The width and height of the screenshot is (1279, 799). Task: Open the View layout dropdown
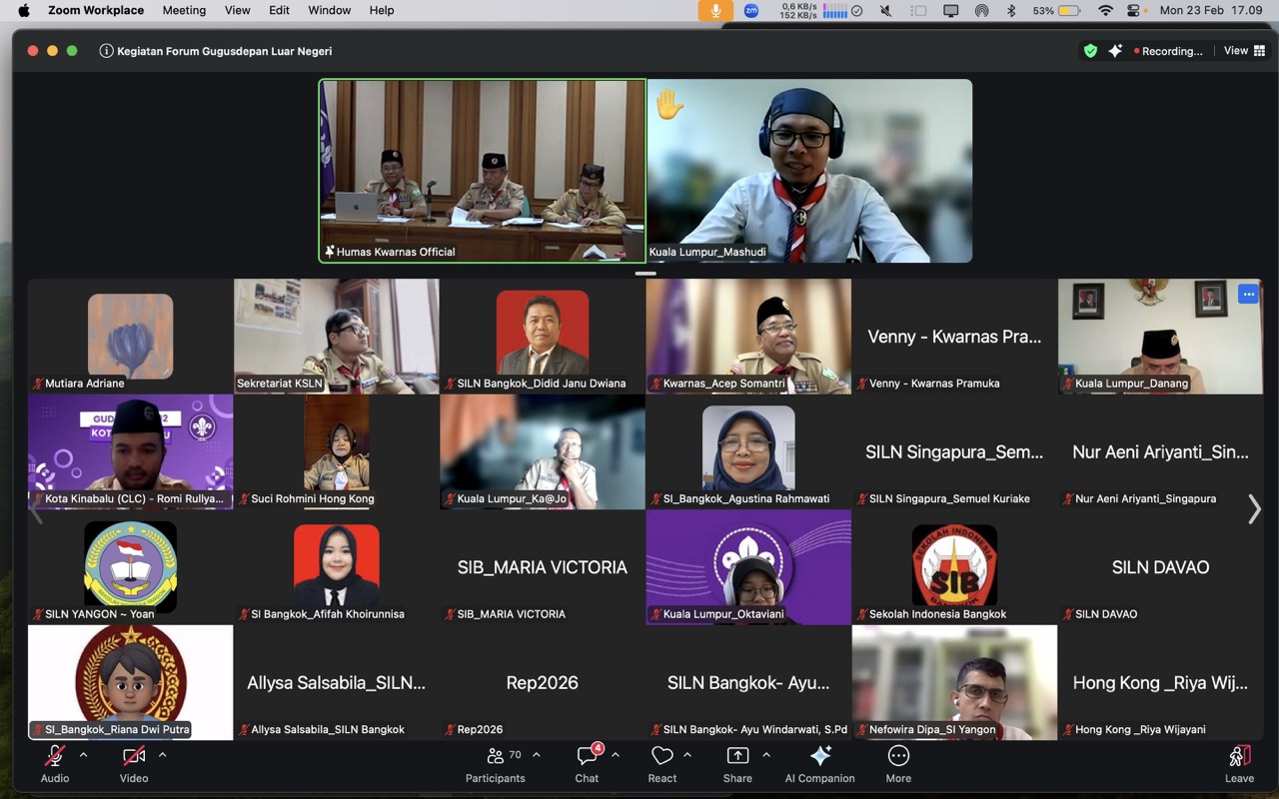coord(1244,51)
